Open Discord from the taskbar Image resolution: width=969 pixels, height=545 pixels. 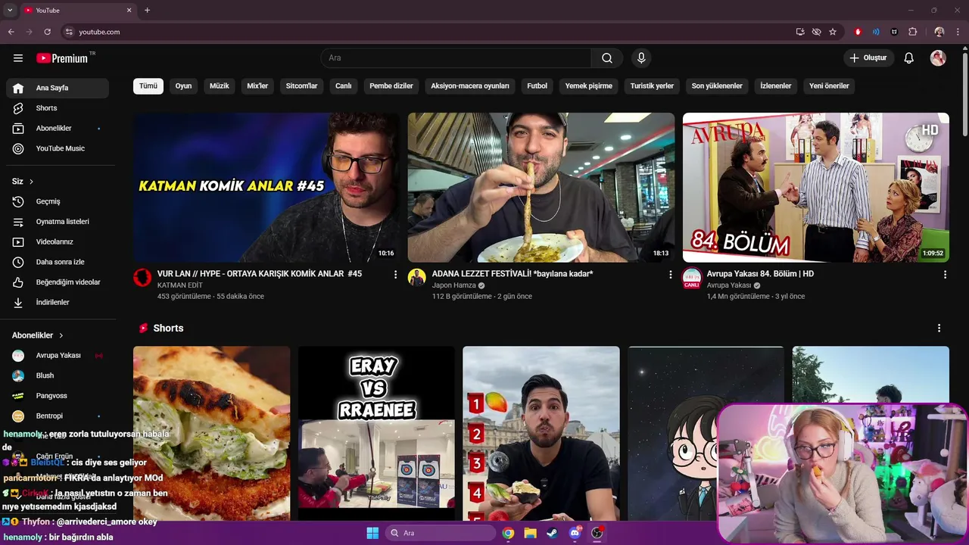point(575,533)
